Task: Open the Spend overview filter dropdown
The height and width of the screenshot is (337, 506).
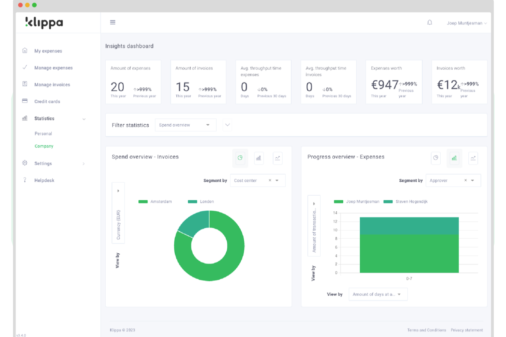Action: [x=186, y=125]
